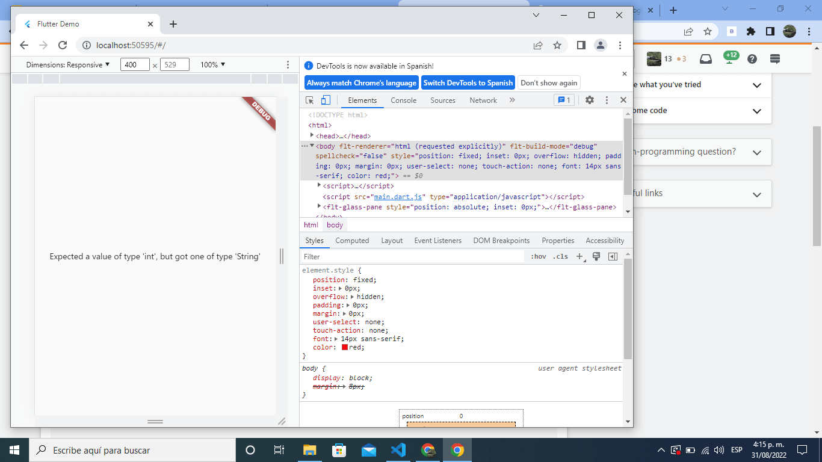Open the red color swatch picker
Viewport: 822px width, 462px height.
point(345,347)
